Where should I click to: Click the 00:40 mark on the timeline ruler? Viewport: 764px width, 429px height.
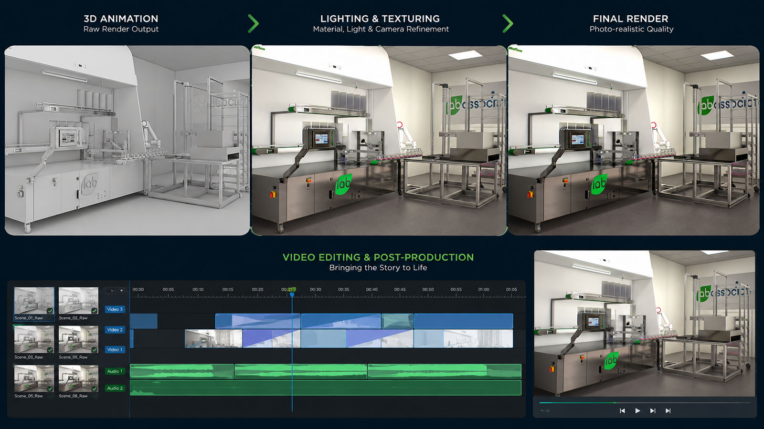[x=372, y=289]
